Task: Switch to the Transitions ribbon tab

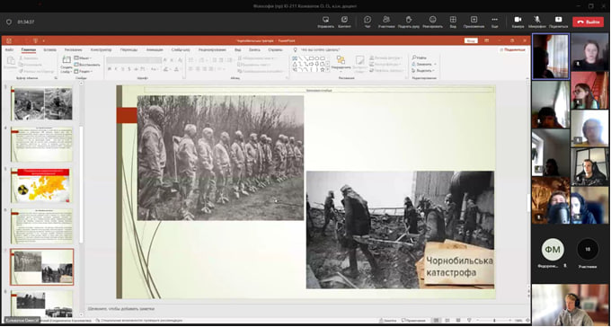Action: (x=128, y=50)
